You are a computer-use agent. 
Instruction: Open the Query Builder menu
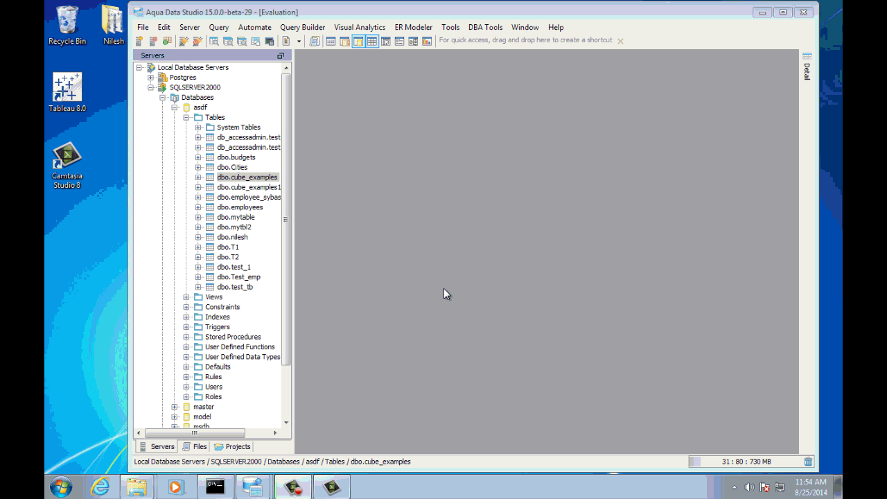(302, 27)
